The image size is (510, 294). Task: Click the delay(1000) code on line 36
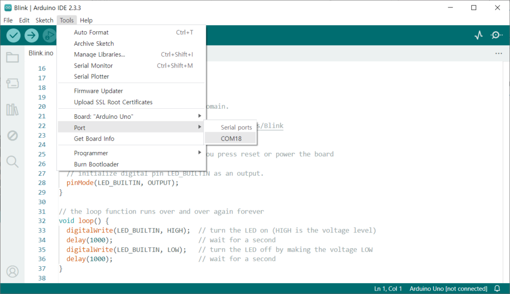click(90, 259)
